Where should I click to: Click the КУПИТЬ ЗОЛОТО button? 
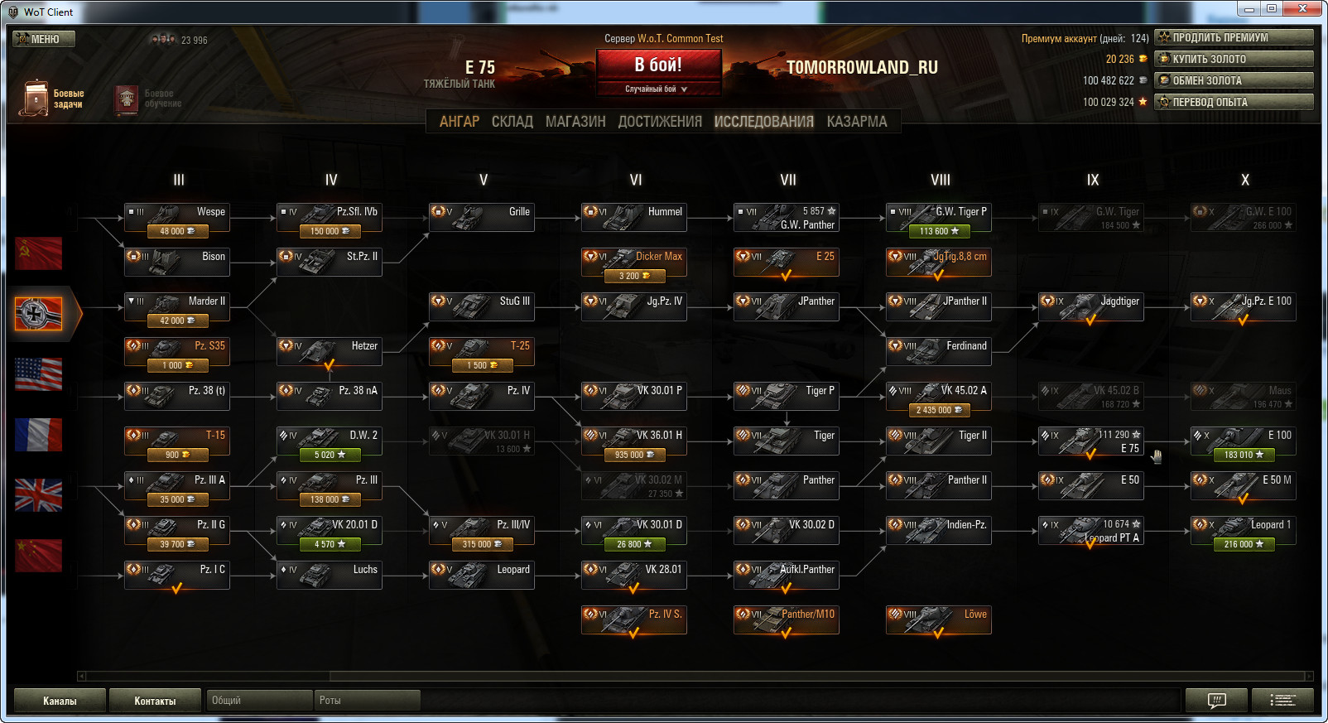1234,59
